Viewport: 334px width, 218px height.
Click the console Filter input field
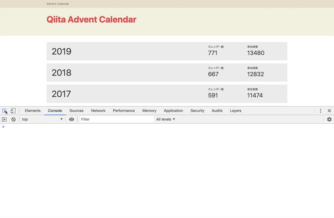(116, 120)
